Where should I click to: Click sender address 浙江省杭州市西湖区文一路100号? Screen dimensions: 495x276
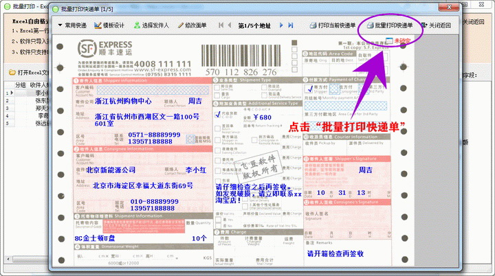pos(147,117)
